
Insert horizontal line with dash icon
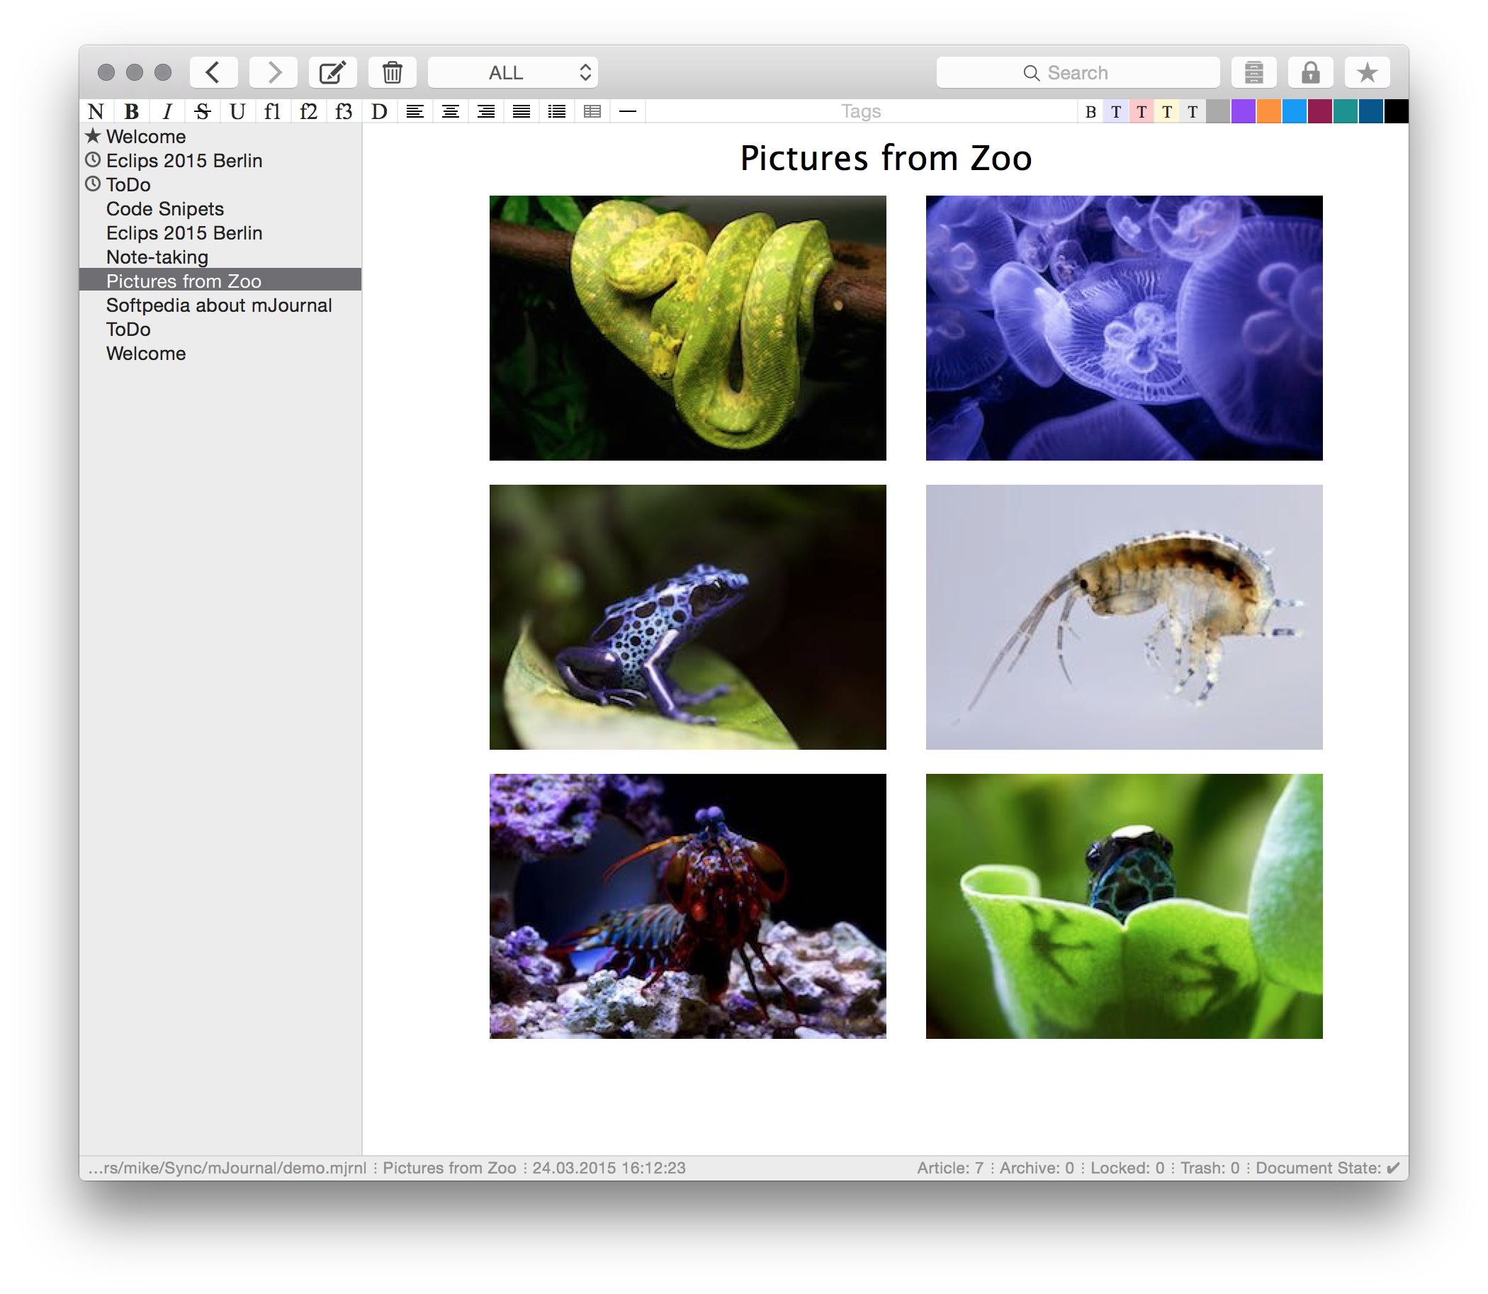click(627, 111)
